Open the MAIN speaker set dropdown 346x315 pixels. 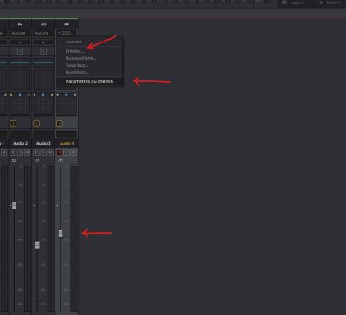pos(334,3)
